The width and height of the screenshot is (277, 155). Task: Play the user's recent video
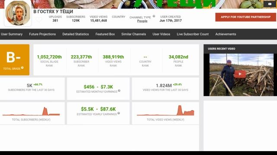[x=240, y=74]
